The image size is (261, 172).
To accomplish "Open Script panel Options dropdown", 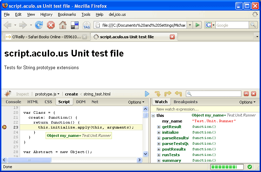I will click(136, 102).
